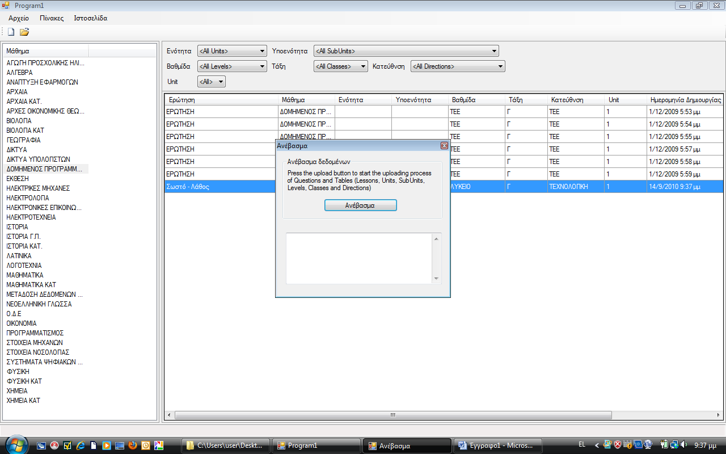Sort by Ημερομηνία Δημιουργίας column header

pos(685,100)
